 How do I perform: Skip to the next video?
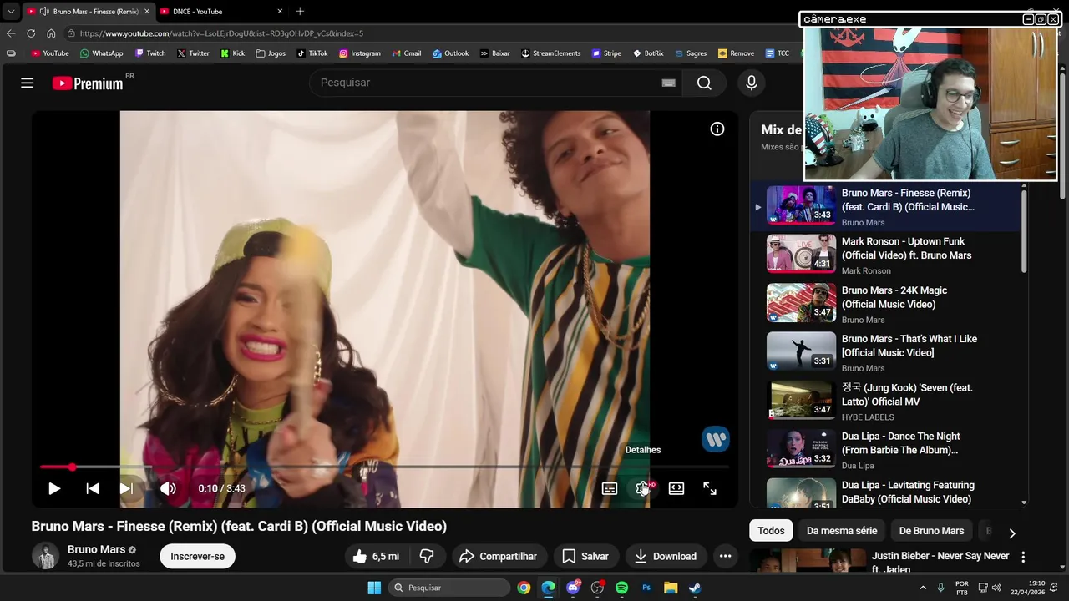click(126, 488)
